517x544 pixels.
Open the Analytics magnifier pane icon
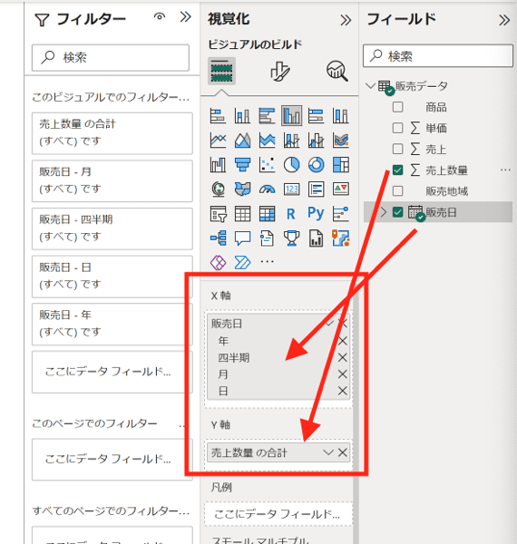pyautogui.click(x=337, y=71)
